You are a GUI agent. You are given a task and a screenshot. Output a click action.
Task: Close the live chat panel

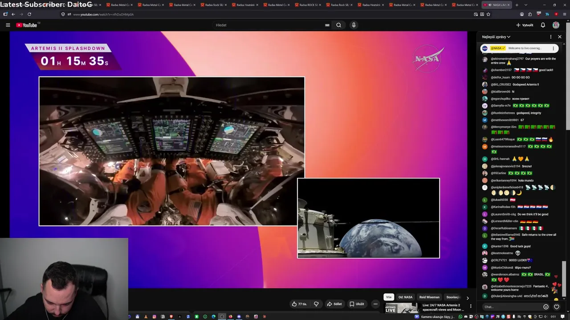click(560, 37)
